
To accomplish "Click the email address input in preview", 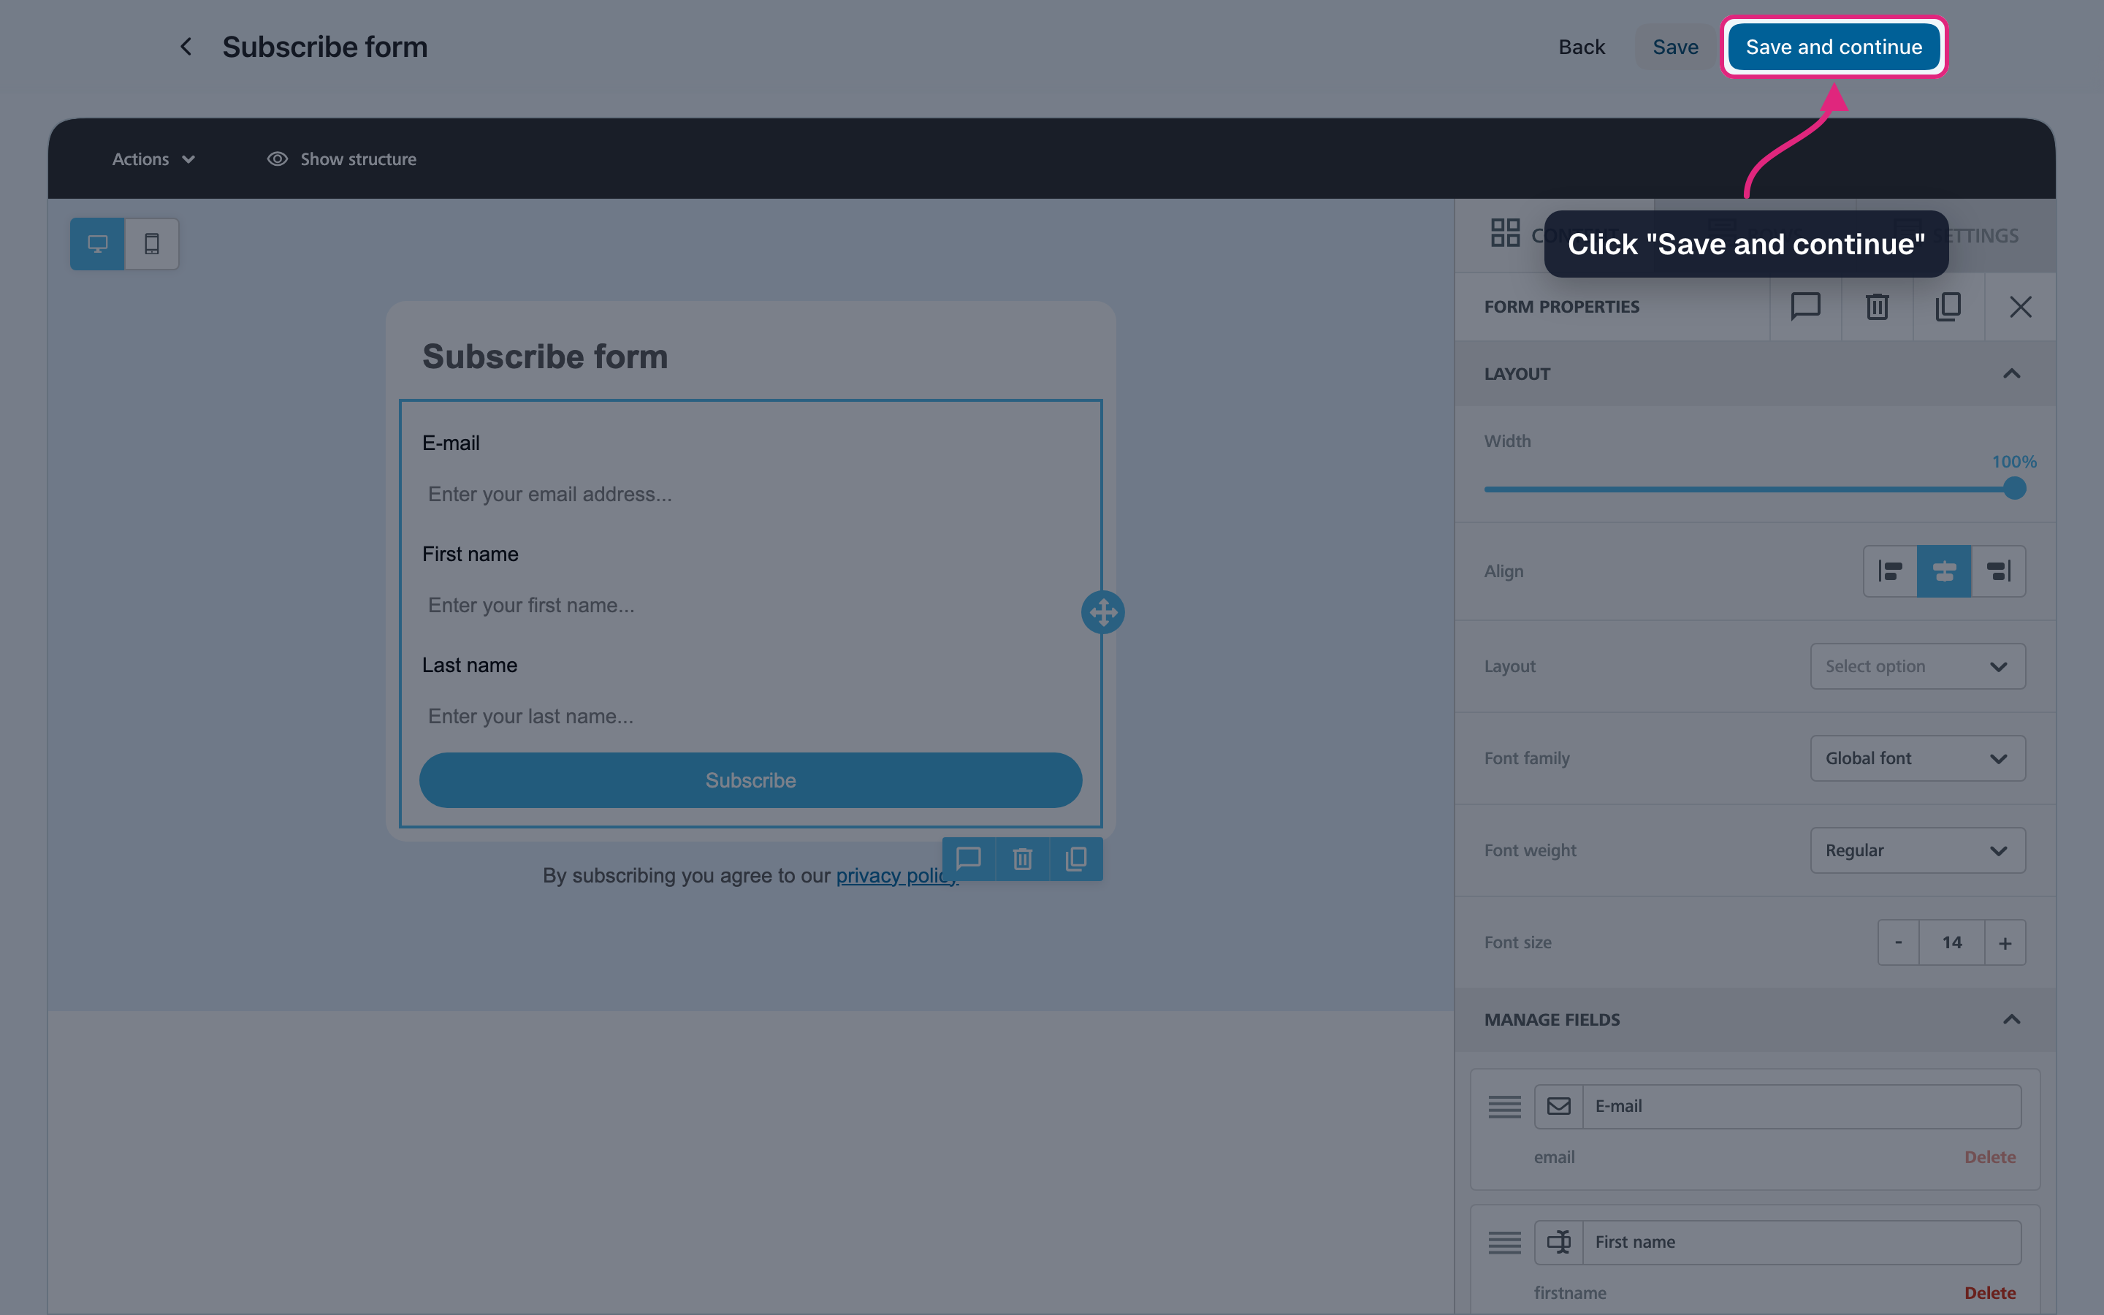I will [x=750, y=494].
